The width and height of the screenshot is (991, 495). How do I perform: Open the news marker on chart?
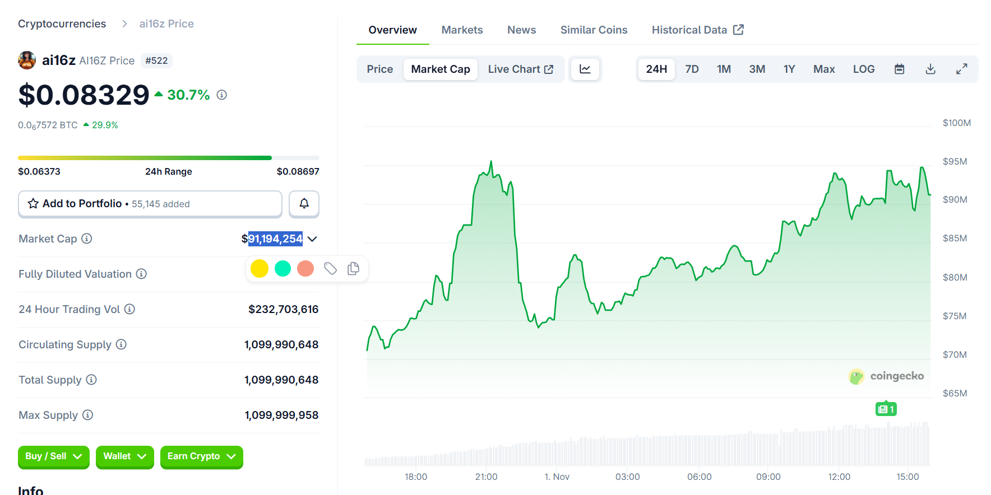pyautogui.click(x=886, y=409)
